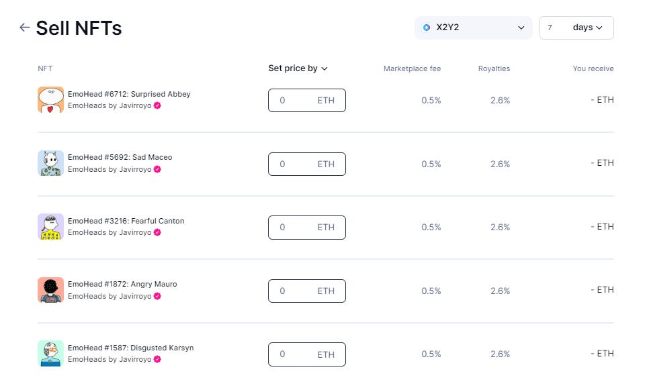Click the back arrow beside Sell NFTs
647x392 pixels.
tap(25, 28)
